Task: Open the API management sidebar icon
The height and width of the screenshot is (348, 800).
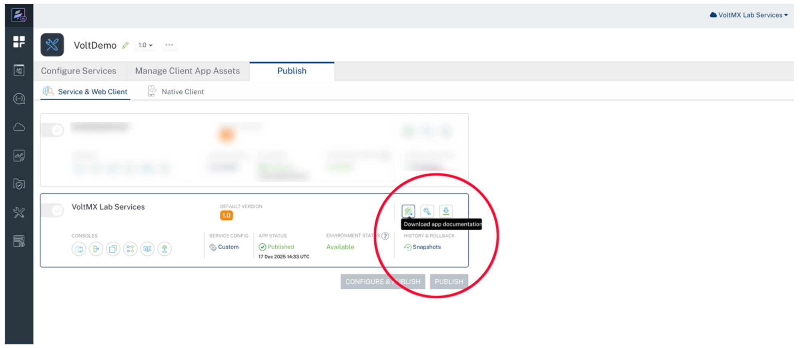Action: [x=19, y=70]
